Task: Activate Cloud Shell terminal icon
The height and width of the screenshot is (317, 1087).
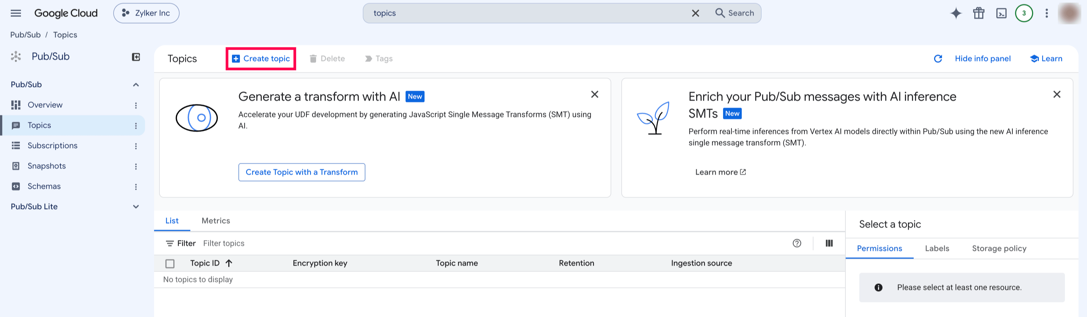Action: [1001, 13]
